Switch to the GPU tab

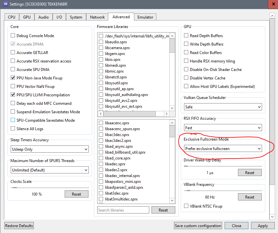[x=27, y=17]
